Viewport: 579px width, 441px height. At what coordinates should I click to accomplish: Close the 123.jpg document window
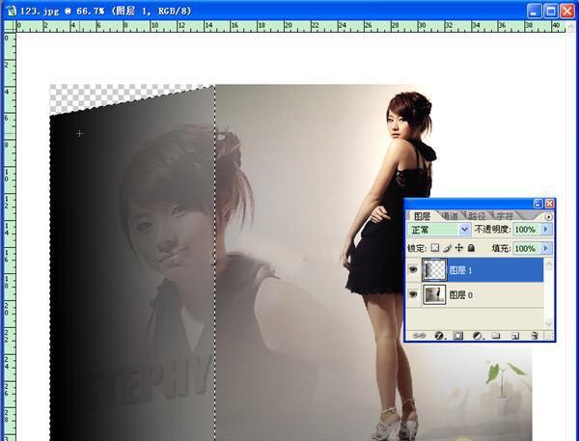(x=566, y=11)
